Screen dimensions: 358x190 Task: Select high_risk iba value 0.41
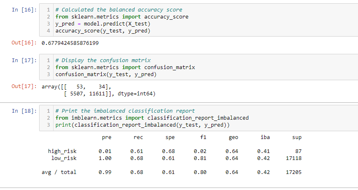[264, 151]
